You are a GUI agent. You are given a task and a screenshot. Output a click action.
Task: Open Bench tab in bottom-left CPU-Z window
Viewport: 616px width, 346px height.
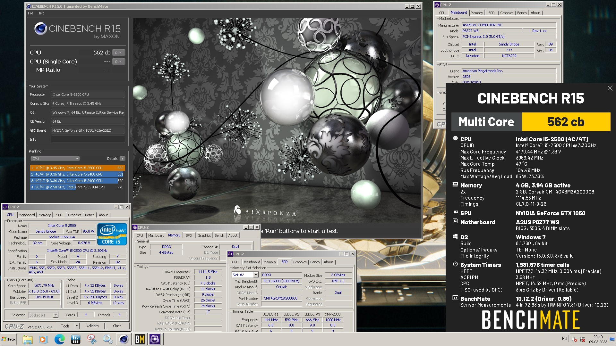[90, 215]
